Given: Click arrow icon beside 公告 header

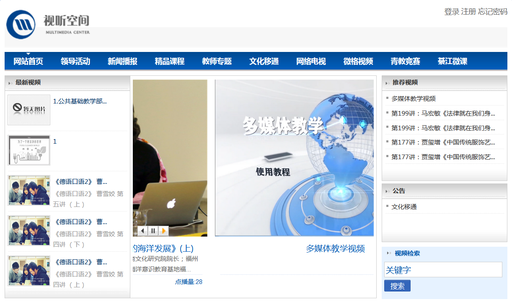Looking at the screenshot, I should [x=387, y=191].
